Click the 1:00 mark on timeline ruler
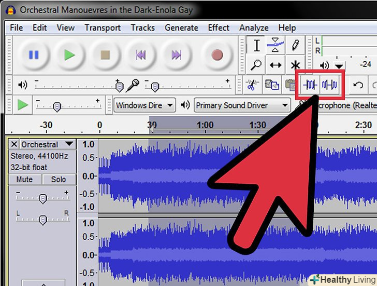 click(x=205, y=125)
